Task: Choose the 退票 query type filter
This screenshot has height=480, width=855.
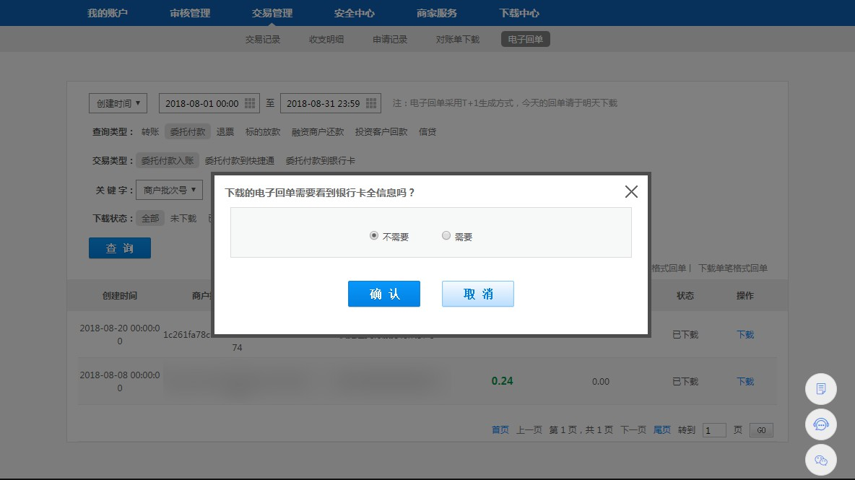Action: (x=225, y=132)
